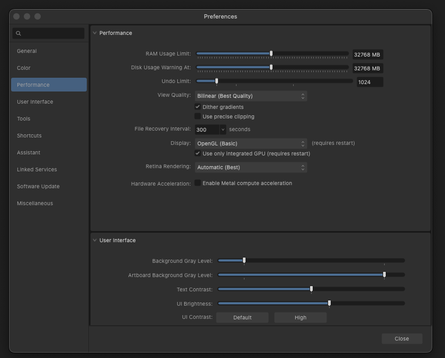This screenshot has height=358, width=445.
Task: Switch to the Color preferences category
Action: (x=24, y=68)
